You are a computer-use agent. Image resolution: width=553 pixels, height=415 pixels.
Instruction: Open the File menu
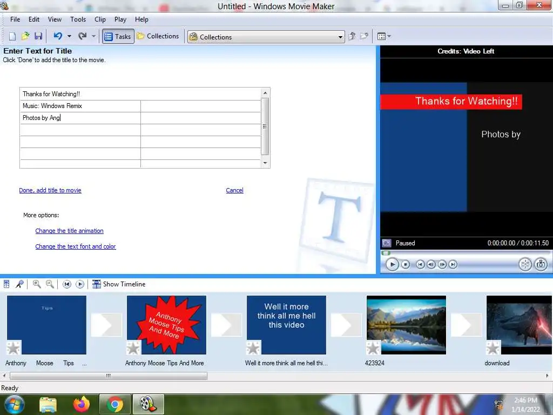[x=15, y=19]
